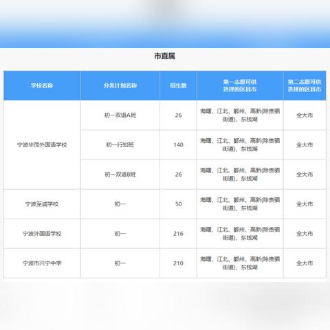This screenshot has height=330, width=330.
Task: Select 全大市 in the 宁波至诚学校 row
Action: point(305,204)
